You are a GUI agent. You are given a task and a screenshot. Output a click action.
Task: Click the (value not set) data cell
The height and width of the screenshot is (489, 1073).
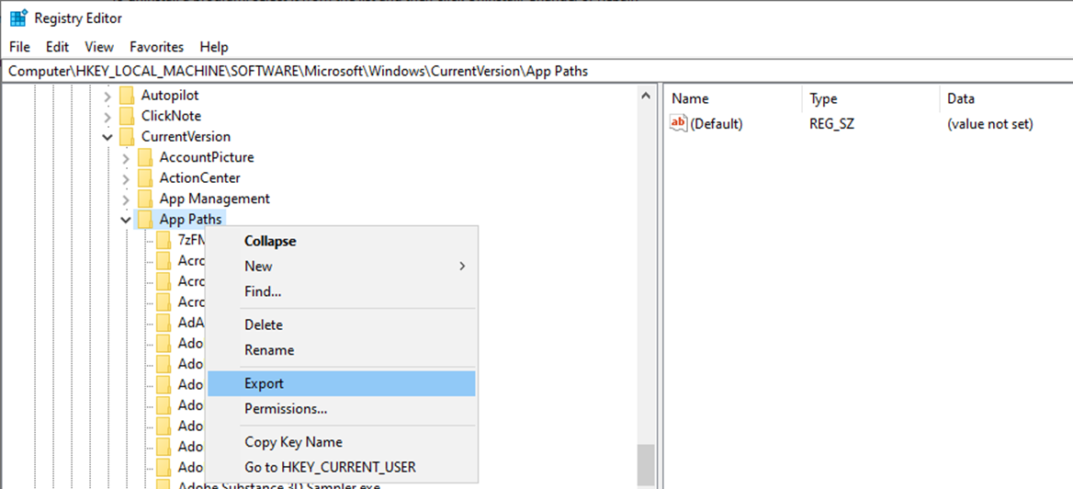[x=989, y=124]
